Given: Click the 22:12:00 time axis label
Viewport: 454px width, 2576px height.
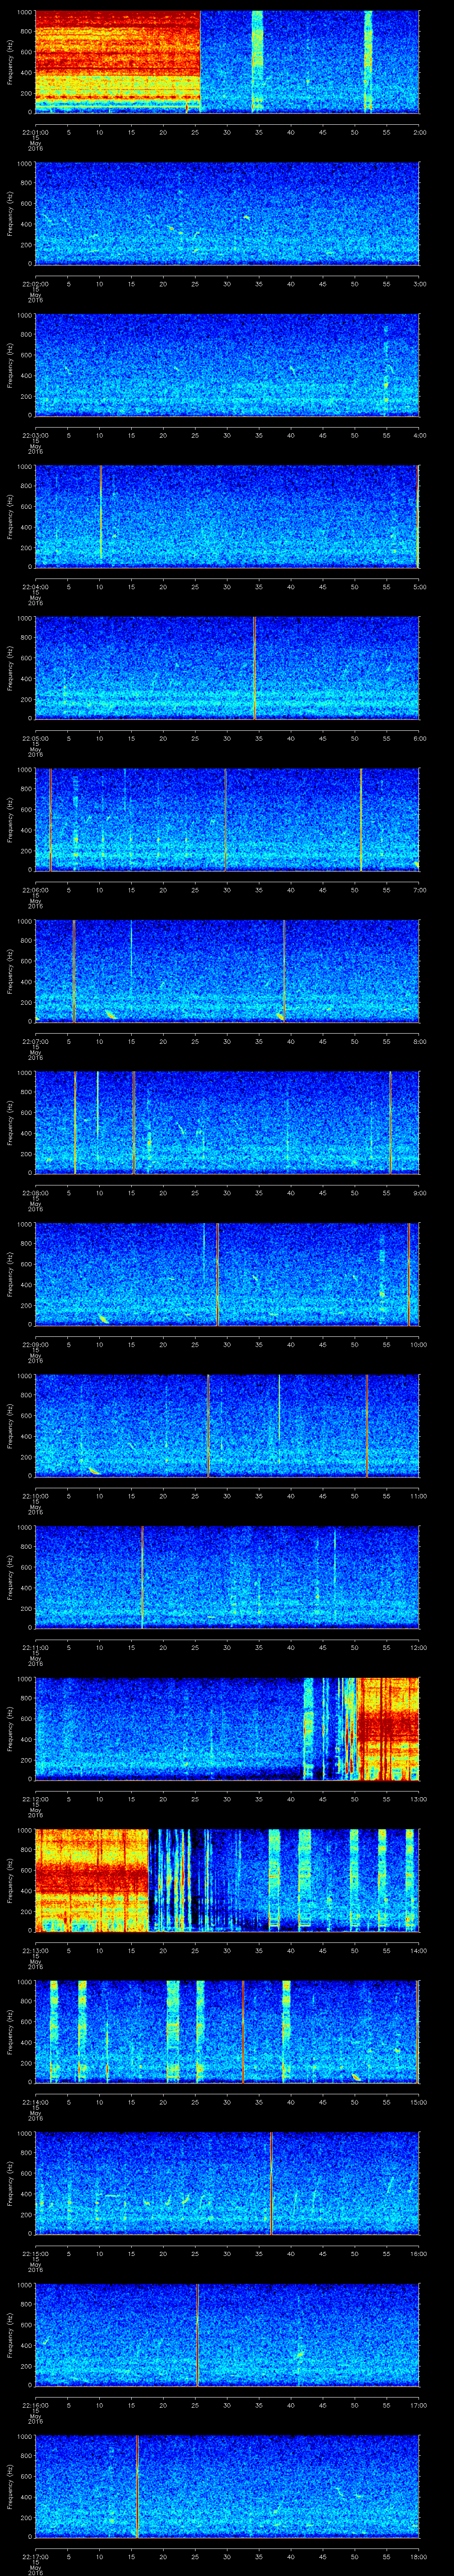Looking at the screenshot, I should click(35, 1799).
